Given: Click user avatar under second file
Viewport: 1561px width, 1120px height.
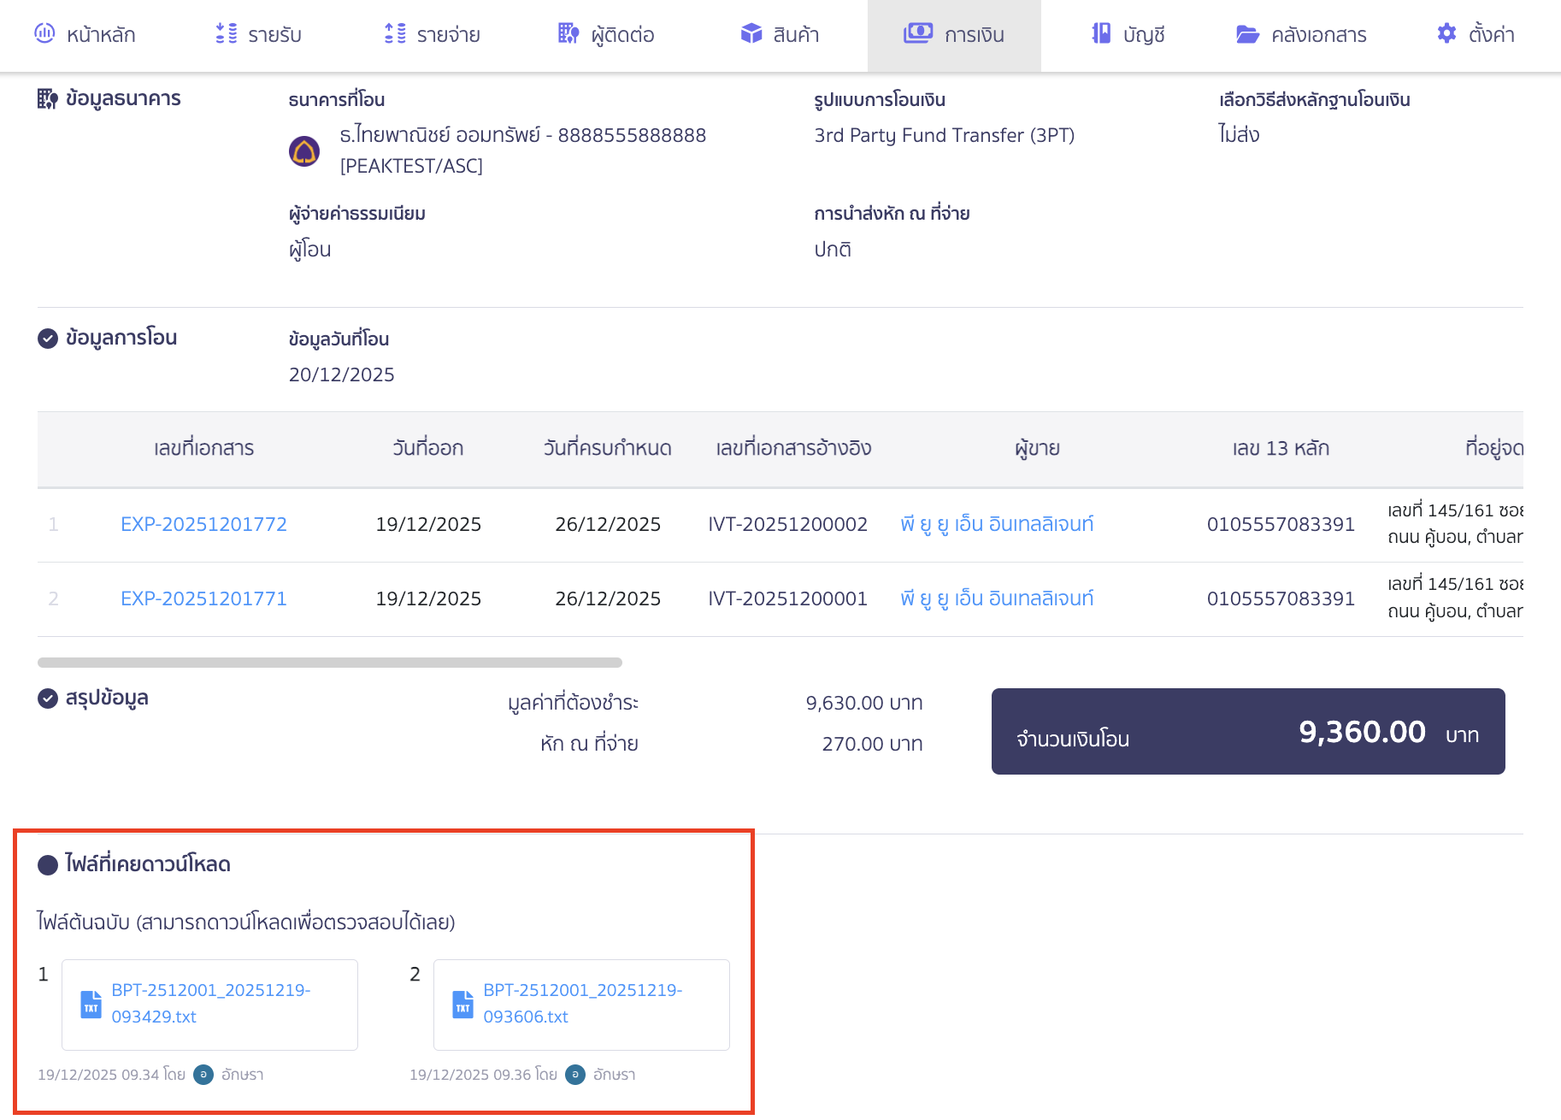Looking at the screenshot, I should [x=575, y=1075].
